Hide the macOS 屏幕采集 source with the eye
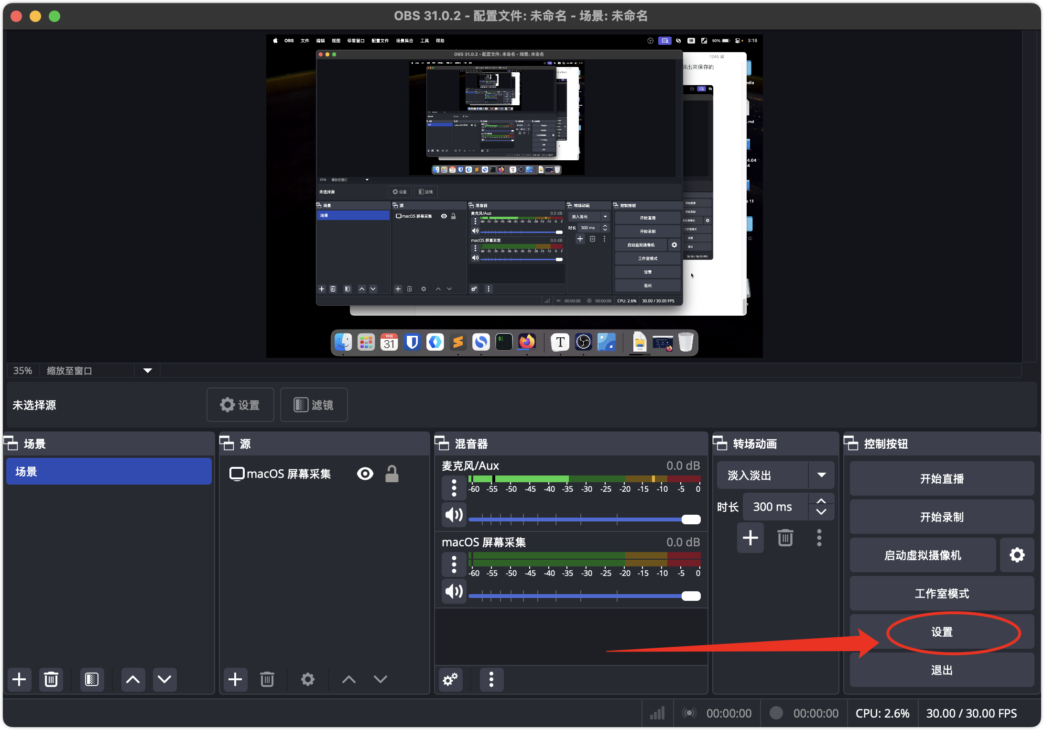This screenshot has height=730, width=1044. point(365,474)
